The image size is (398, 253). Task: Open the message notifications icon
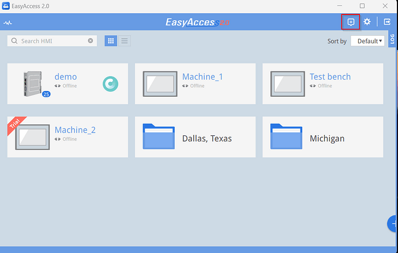coord(351,22)
